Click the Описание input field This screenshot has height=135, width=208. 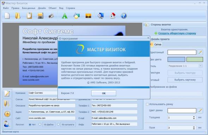pyautogui.click(x=52, y=106)
